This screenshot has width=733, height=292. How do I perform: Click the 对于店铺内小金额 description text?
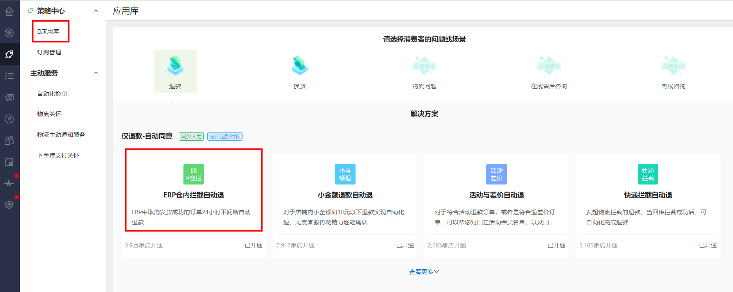344,217
